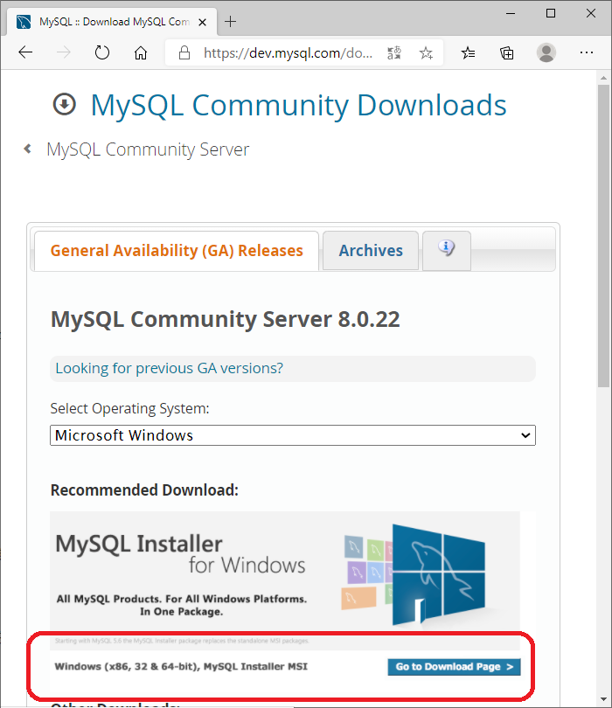Click the address bar URL field
Screen dimensions: 612x708
click(x=289, y=53)
